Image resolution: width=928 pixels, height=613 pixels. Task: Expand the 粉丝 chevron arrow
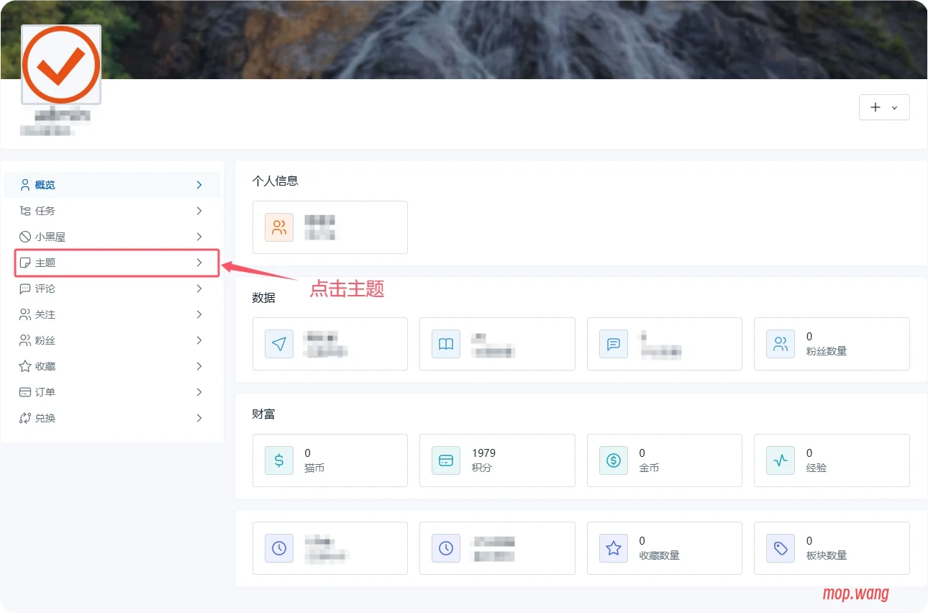[x=199, y=340]
